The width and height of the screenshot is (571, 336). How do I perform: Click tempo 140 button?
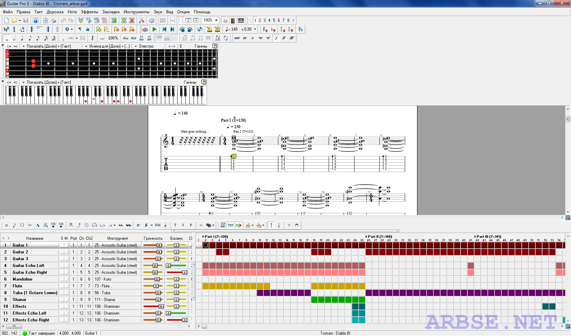tap(232, 29)
